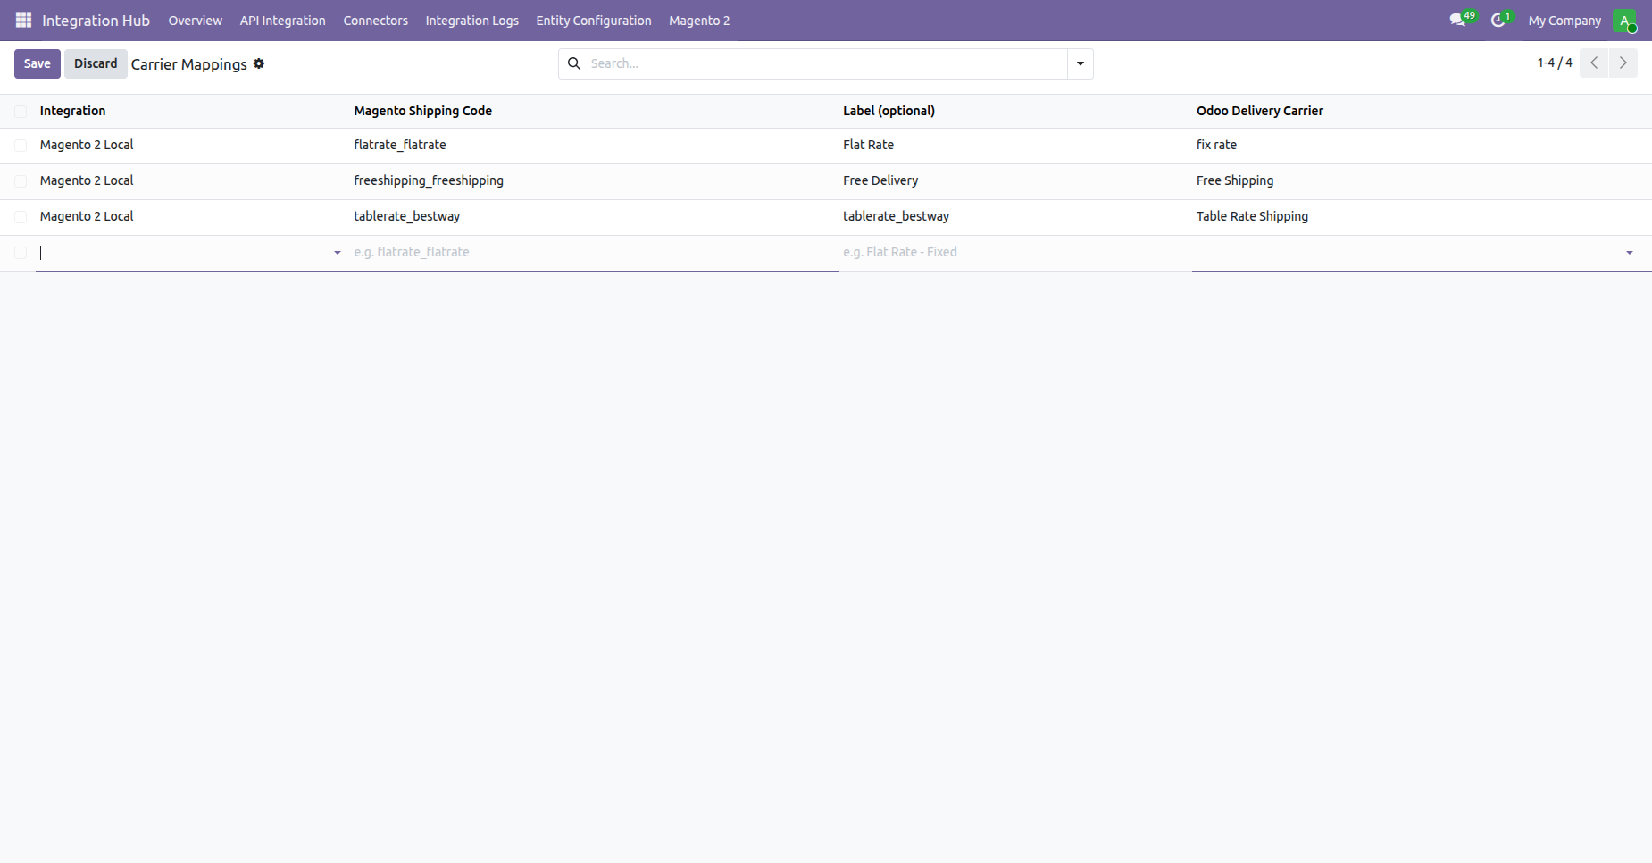
Task: Expand search options dropdown toggle
Action: tap(1080, 63)
